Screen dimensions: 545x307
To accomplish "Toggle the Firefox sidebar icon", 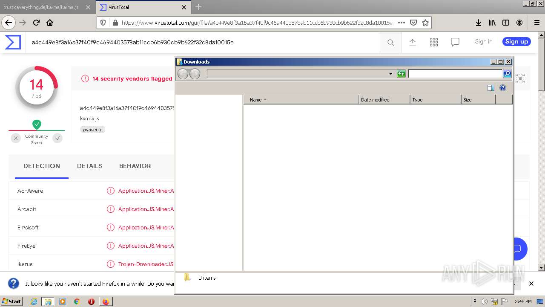I will [x=506, y=23].
